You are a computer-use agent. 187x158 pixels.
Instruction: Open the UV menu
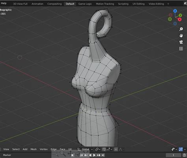[x=70, y=149]
